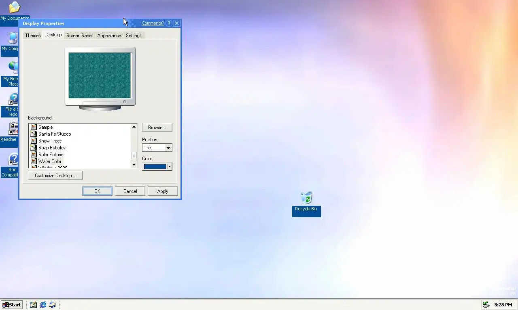Choose Soap Bubbles background

pyautogui.click(x=52, y=147)
